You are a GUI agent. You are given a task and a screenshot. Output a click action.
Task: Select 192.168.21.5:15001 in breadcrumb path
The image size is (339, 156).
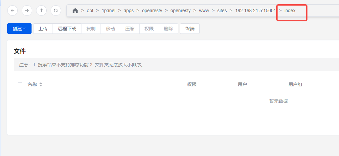(x=255, y=11)
